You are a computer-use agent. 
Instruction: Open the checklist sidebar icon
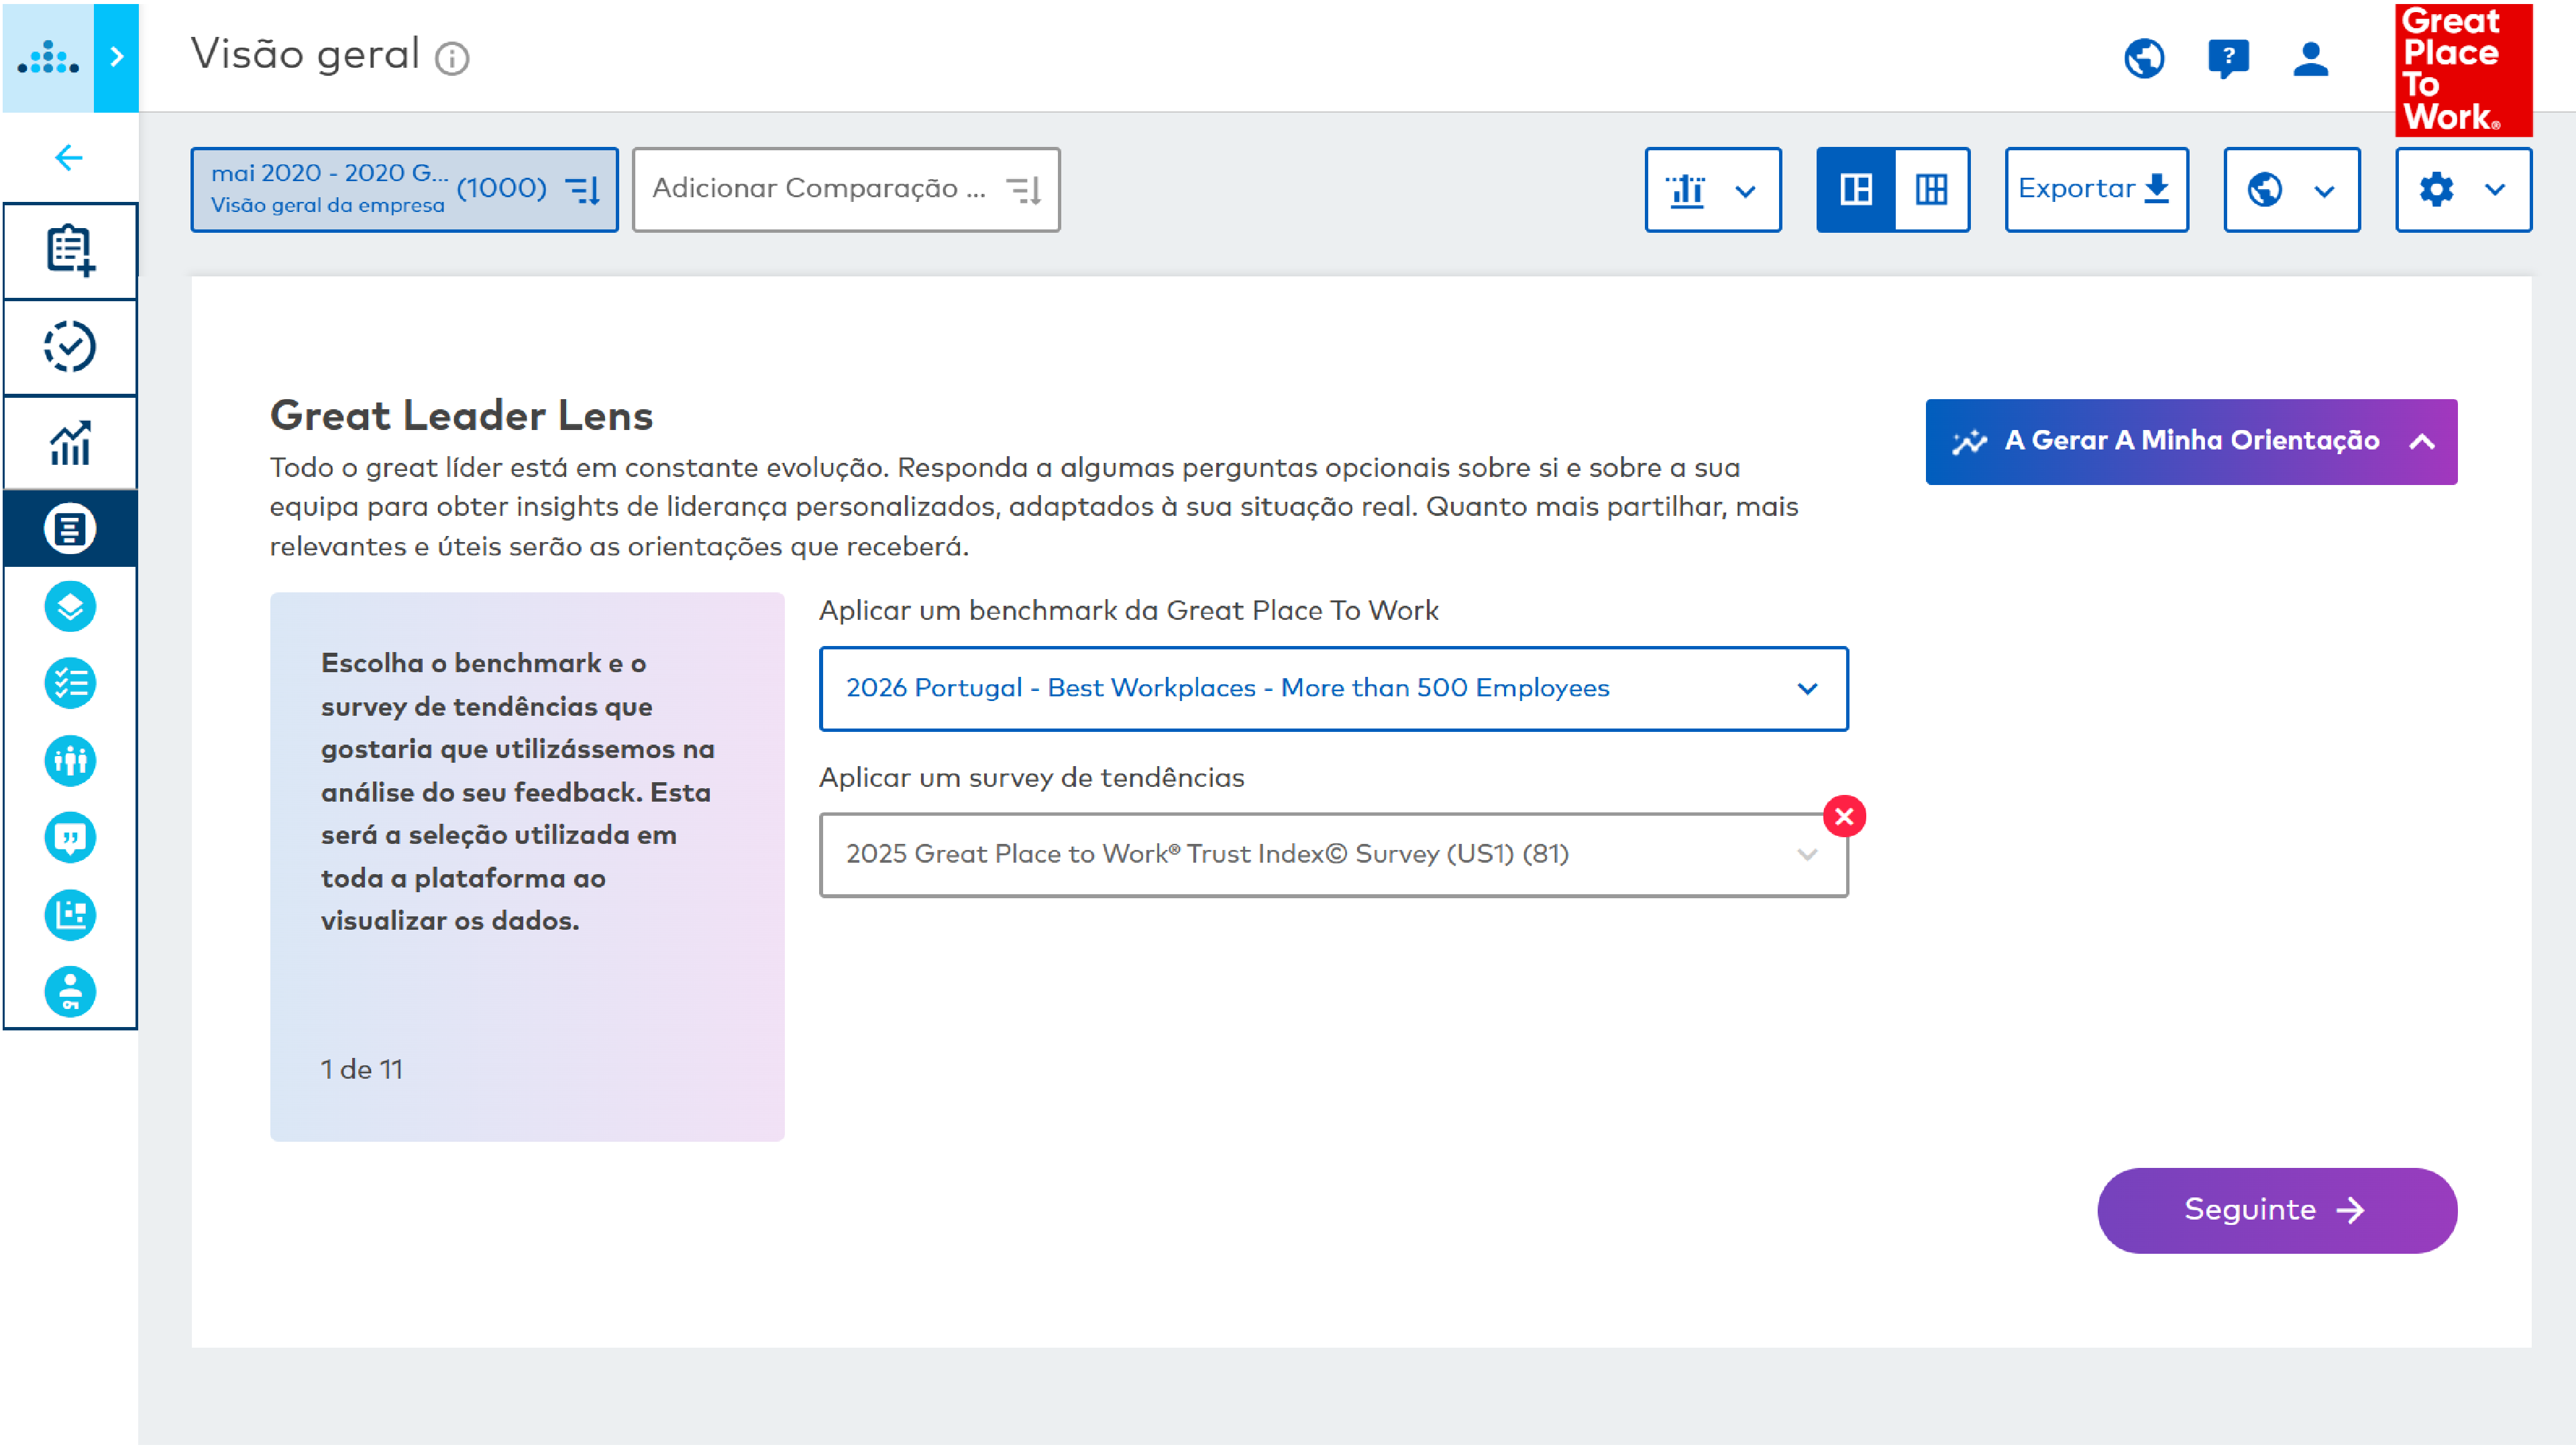click(70, 684)
